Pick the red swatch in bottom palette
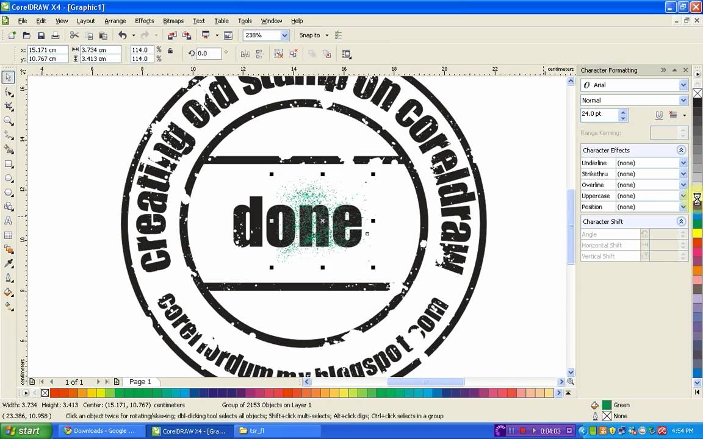The height and width of the screenshot is (439, 703). [54, 393]
